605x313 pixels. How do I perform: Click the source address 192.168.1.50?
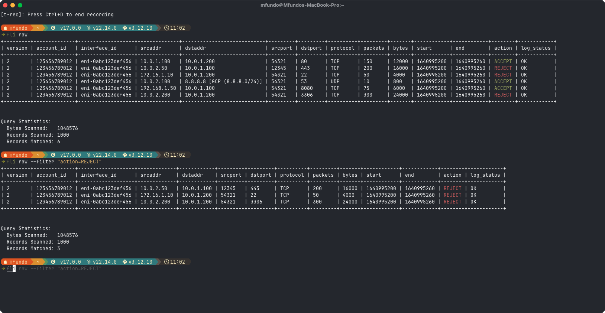click(158, 88)
